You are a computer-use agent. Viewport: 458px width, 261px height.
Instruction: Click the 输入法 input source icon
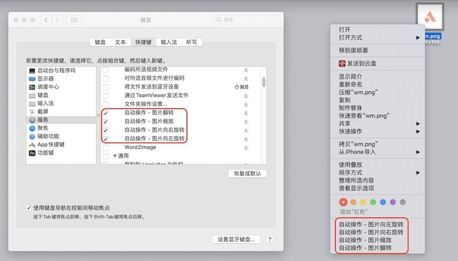click(32, 104)
